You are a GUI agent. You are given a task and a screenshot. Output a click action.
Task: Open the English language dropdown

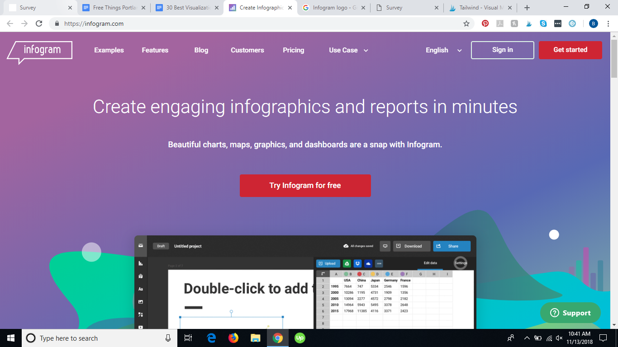[x=444, y=50]
